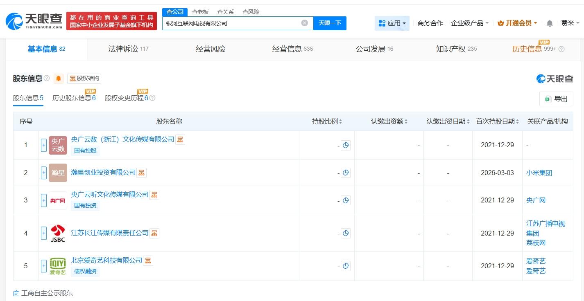Click pie chart icon for 北京爱奇艺科技有限公司
The image size is (584, 301).
click(x=346, y=266)
